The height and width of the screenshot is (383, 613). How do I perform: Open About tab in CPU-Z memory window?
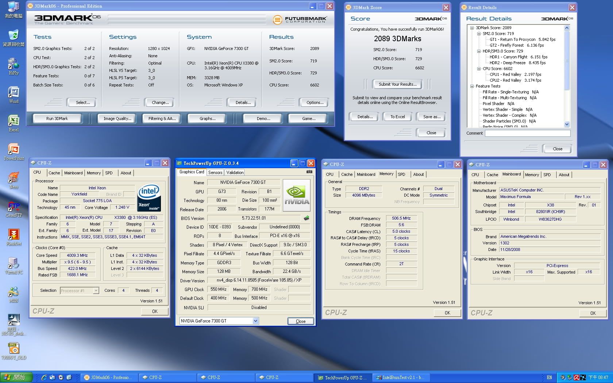click(x=419, y=174)
